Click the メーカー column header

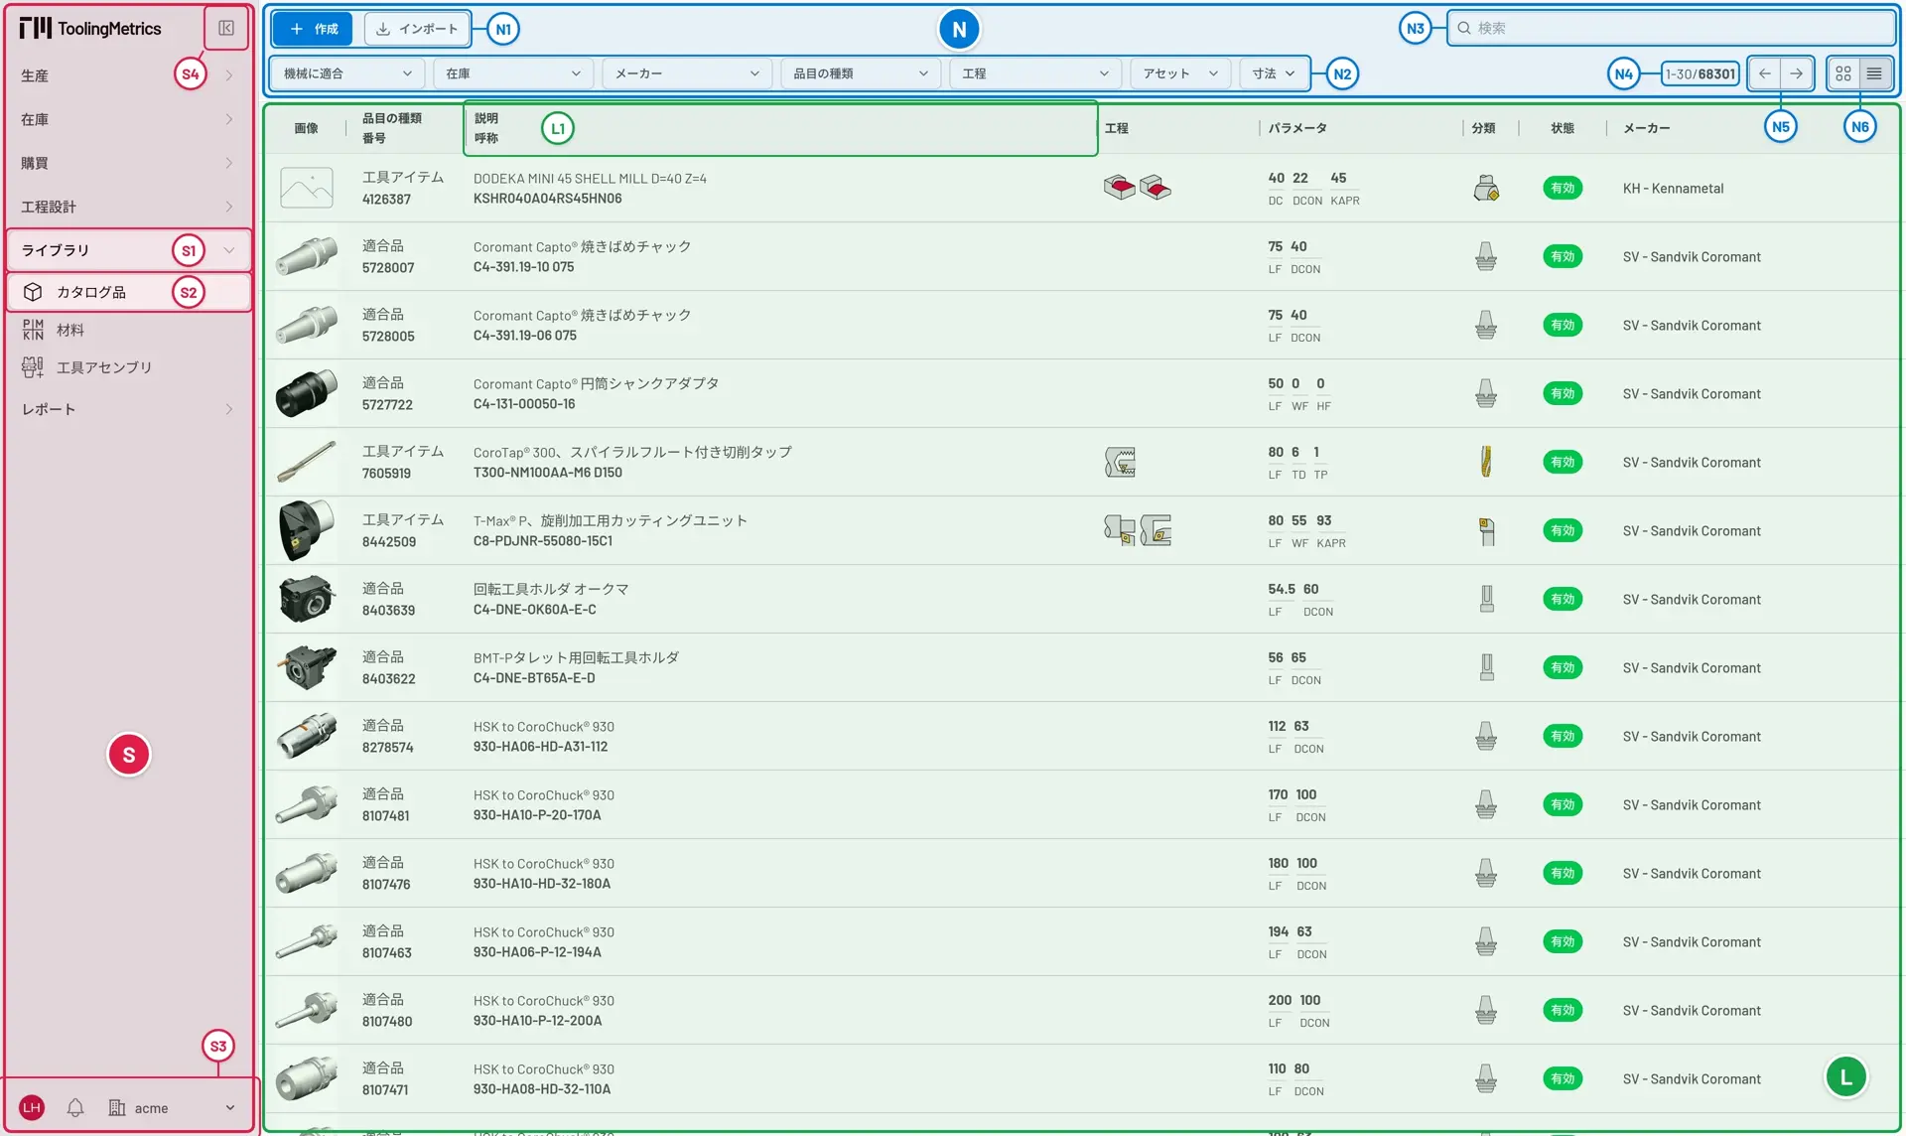pyautogui.click(x=1647, y=128)
